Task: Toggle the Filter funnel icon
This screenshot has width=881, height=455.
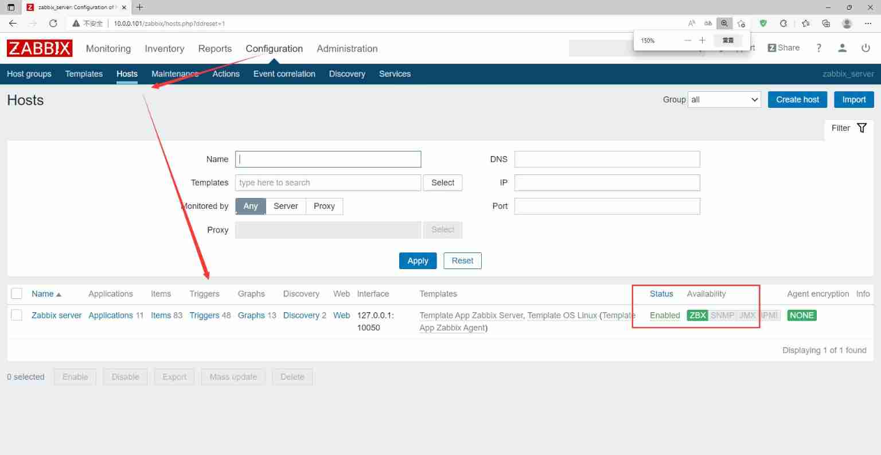Action: tap(861, 128)
